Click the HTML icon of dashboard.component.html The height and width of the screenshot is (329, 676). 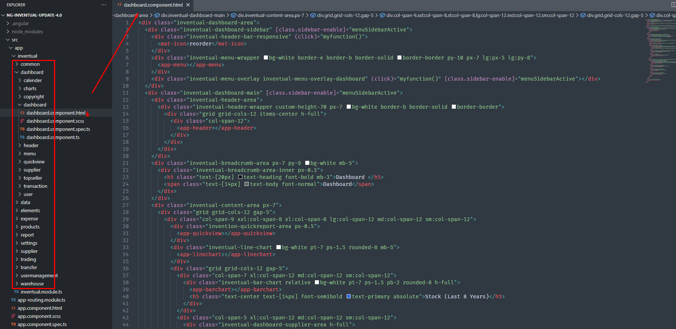tap(23, 113)
